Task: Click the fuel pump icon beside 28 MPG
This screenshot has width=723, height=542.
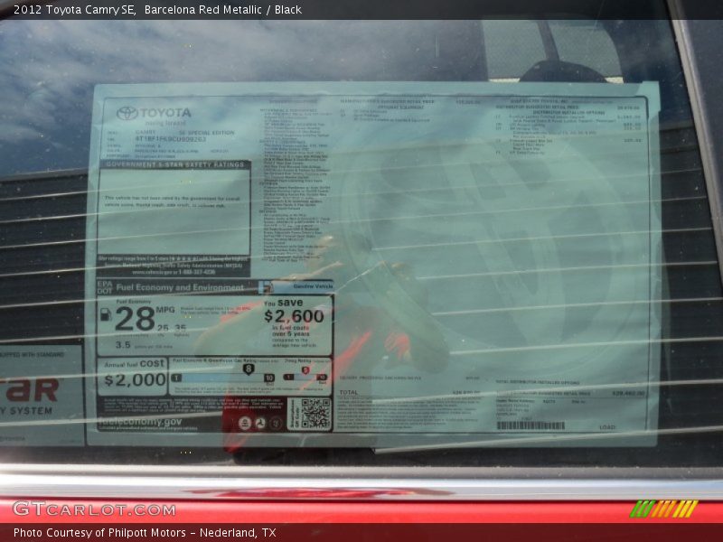Action: point(106,314)
